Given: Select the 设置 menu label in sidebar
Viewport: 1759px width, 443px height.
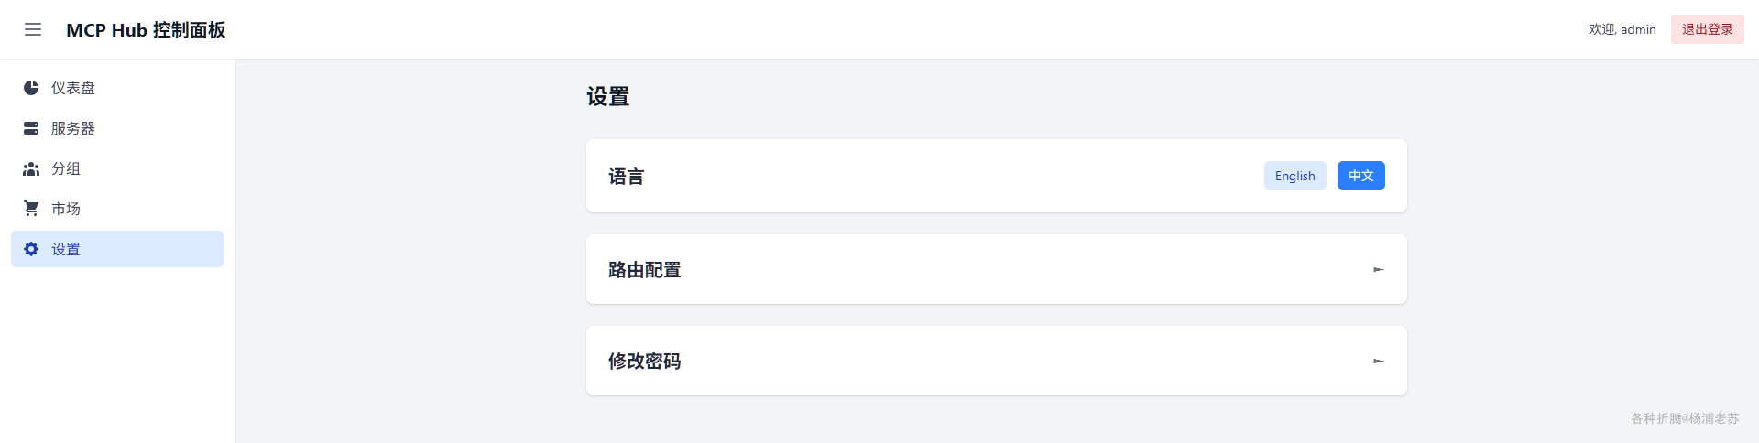Looking at the screenshot, I should (66, 249).
